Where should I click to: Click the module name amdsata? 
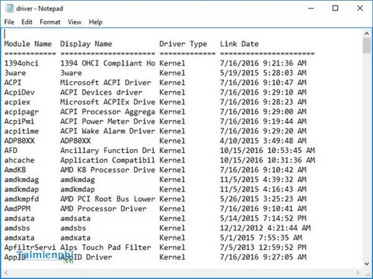tap(19, 219)
